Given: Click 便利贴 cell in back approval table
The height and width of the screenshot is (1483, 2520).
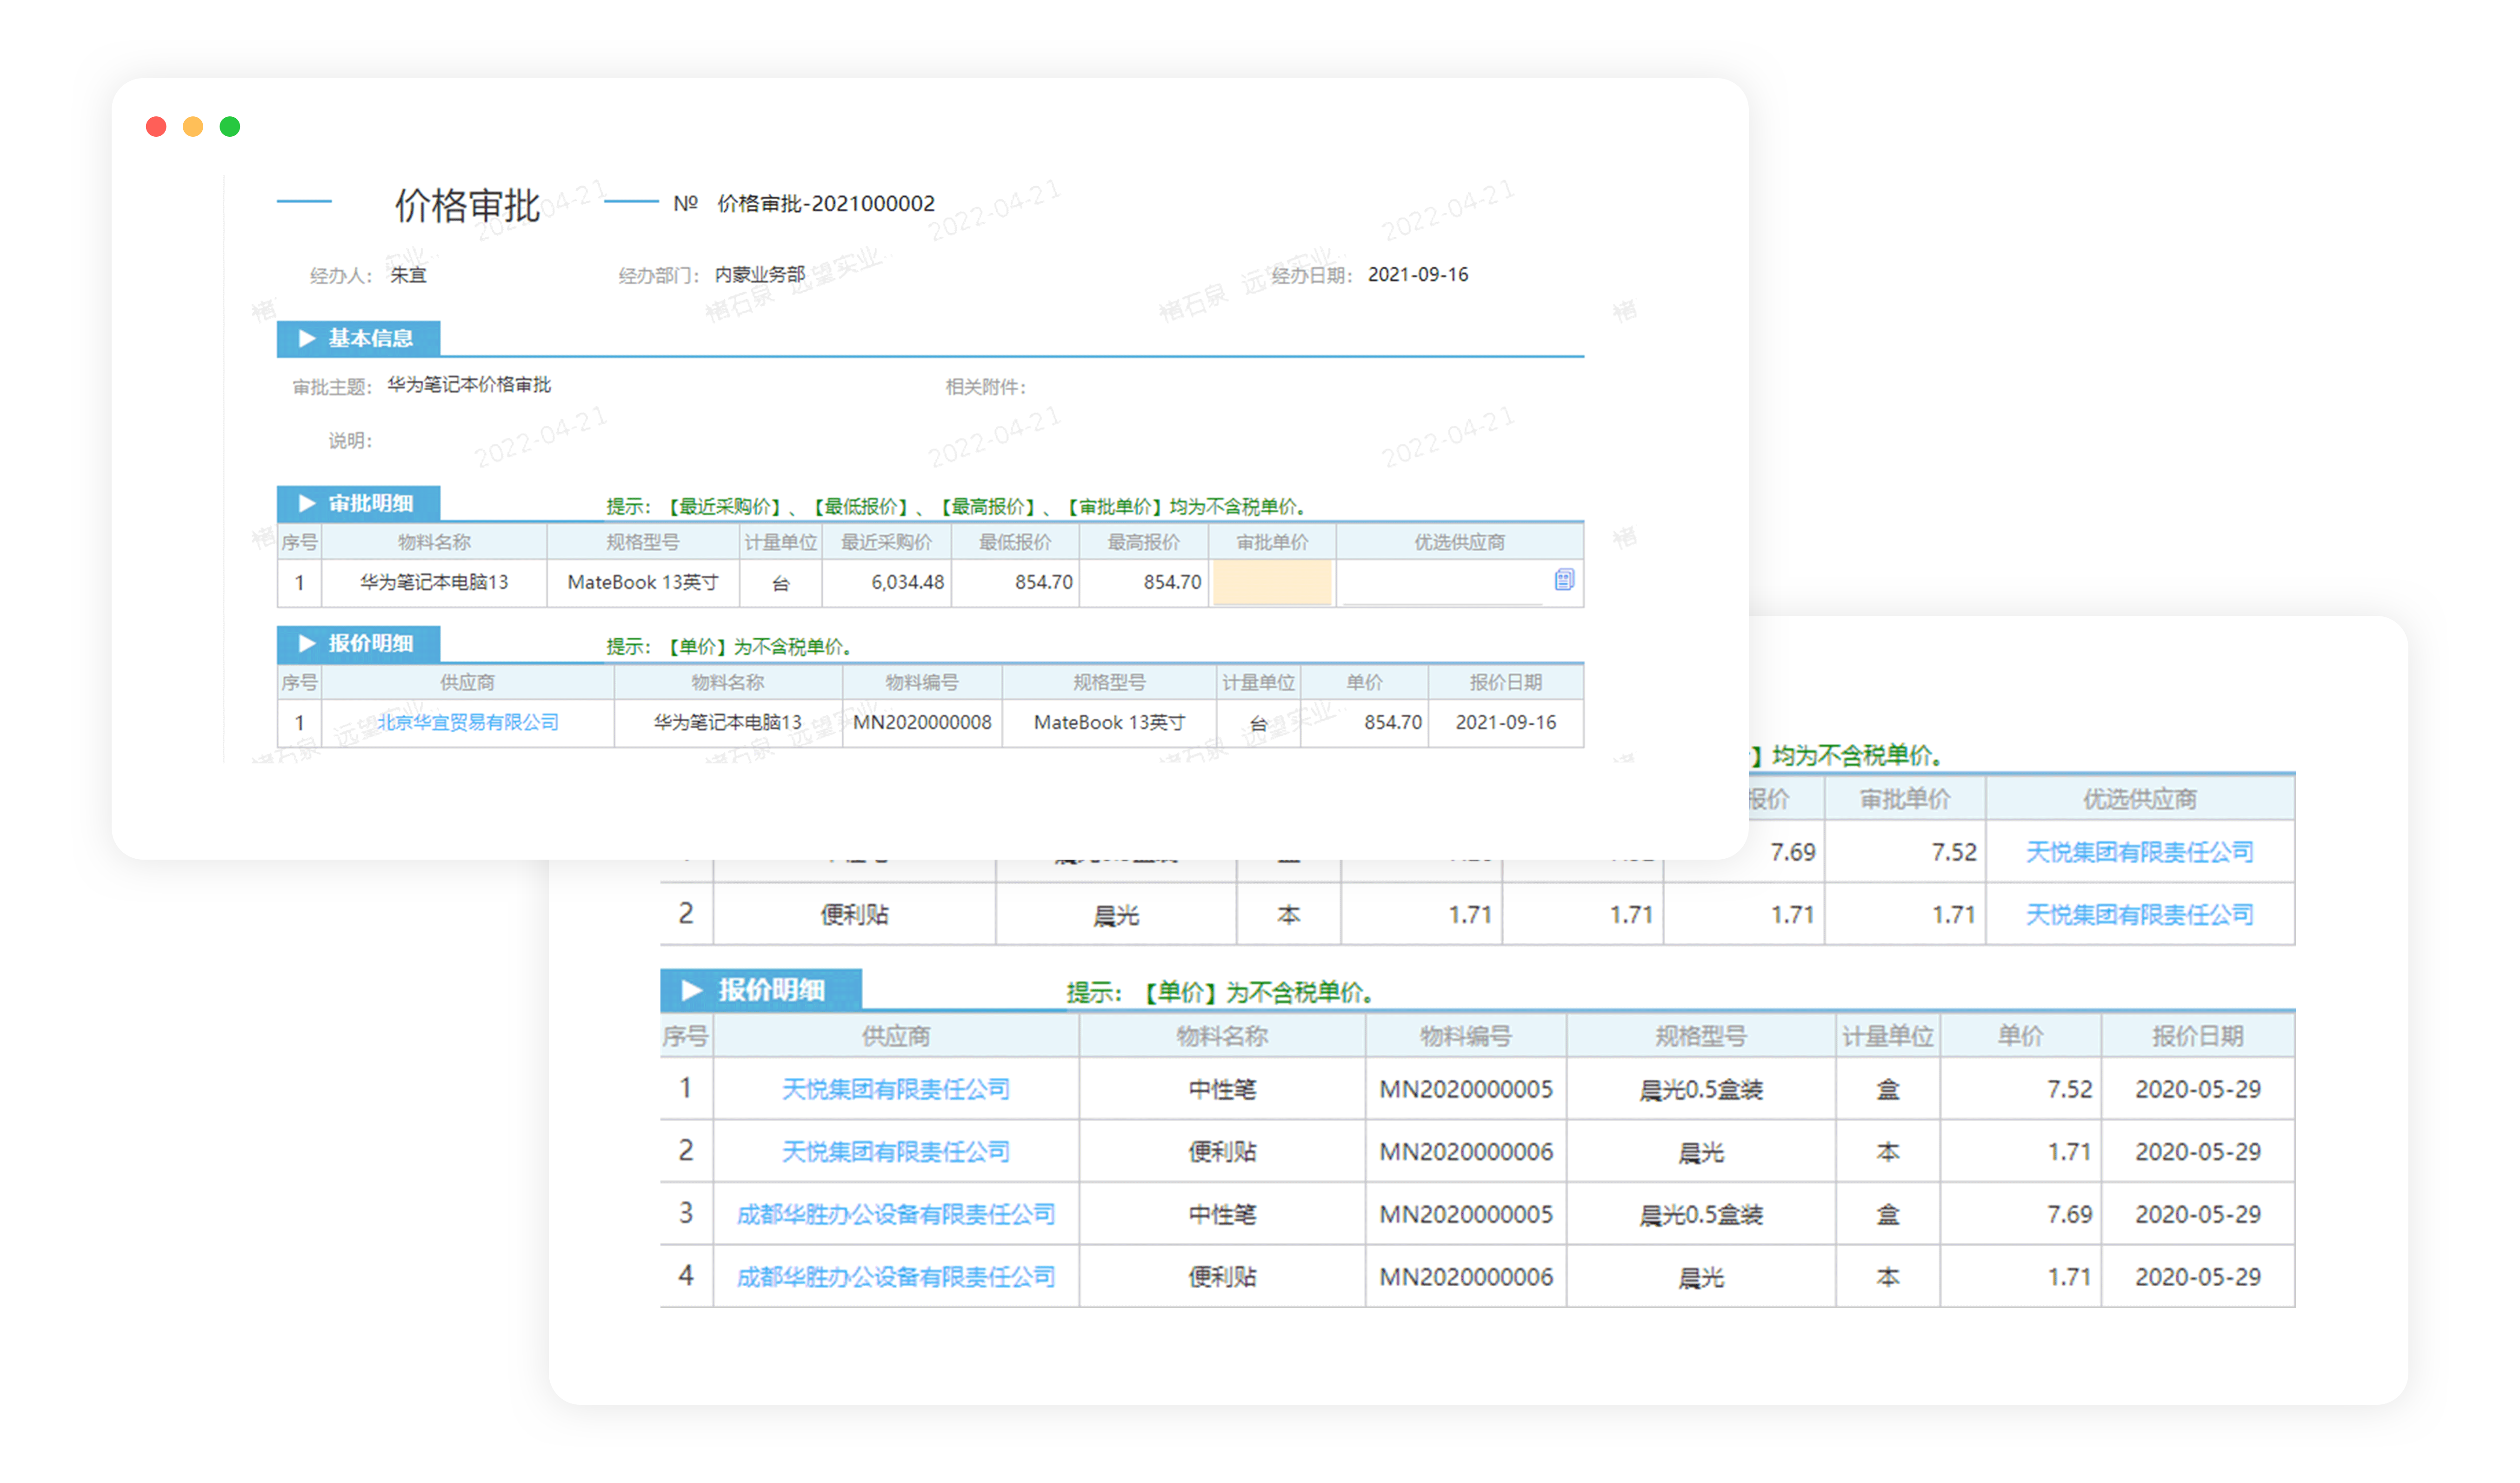Looking at the screenshot, I should (x=854, y=914).
